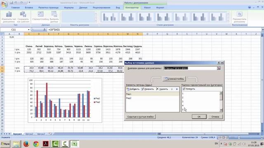Open the Name Box dropdown arrow next to C11

pos(28,30)
